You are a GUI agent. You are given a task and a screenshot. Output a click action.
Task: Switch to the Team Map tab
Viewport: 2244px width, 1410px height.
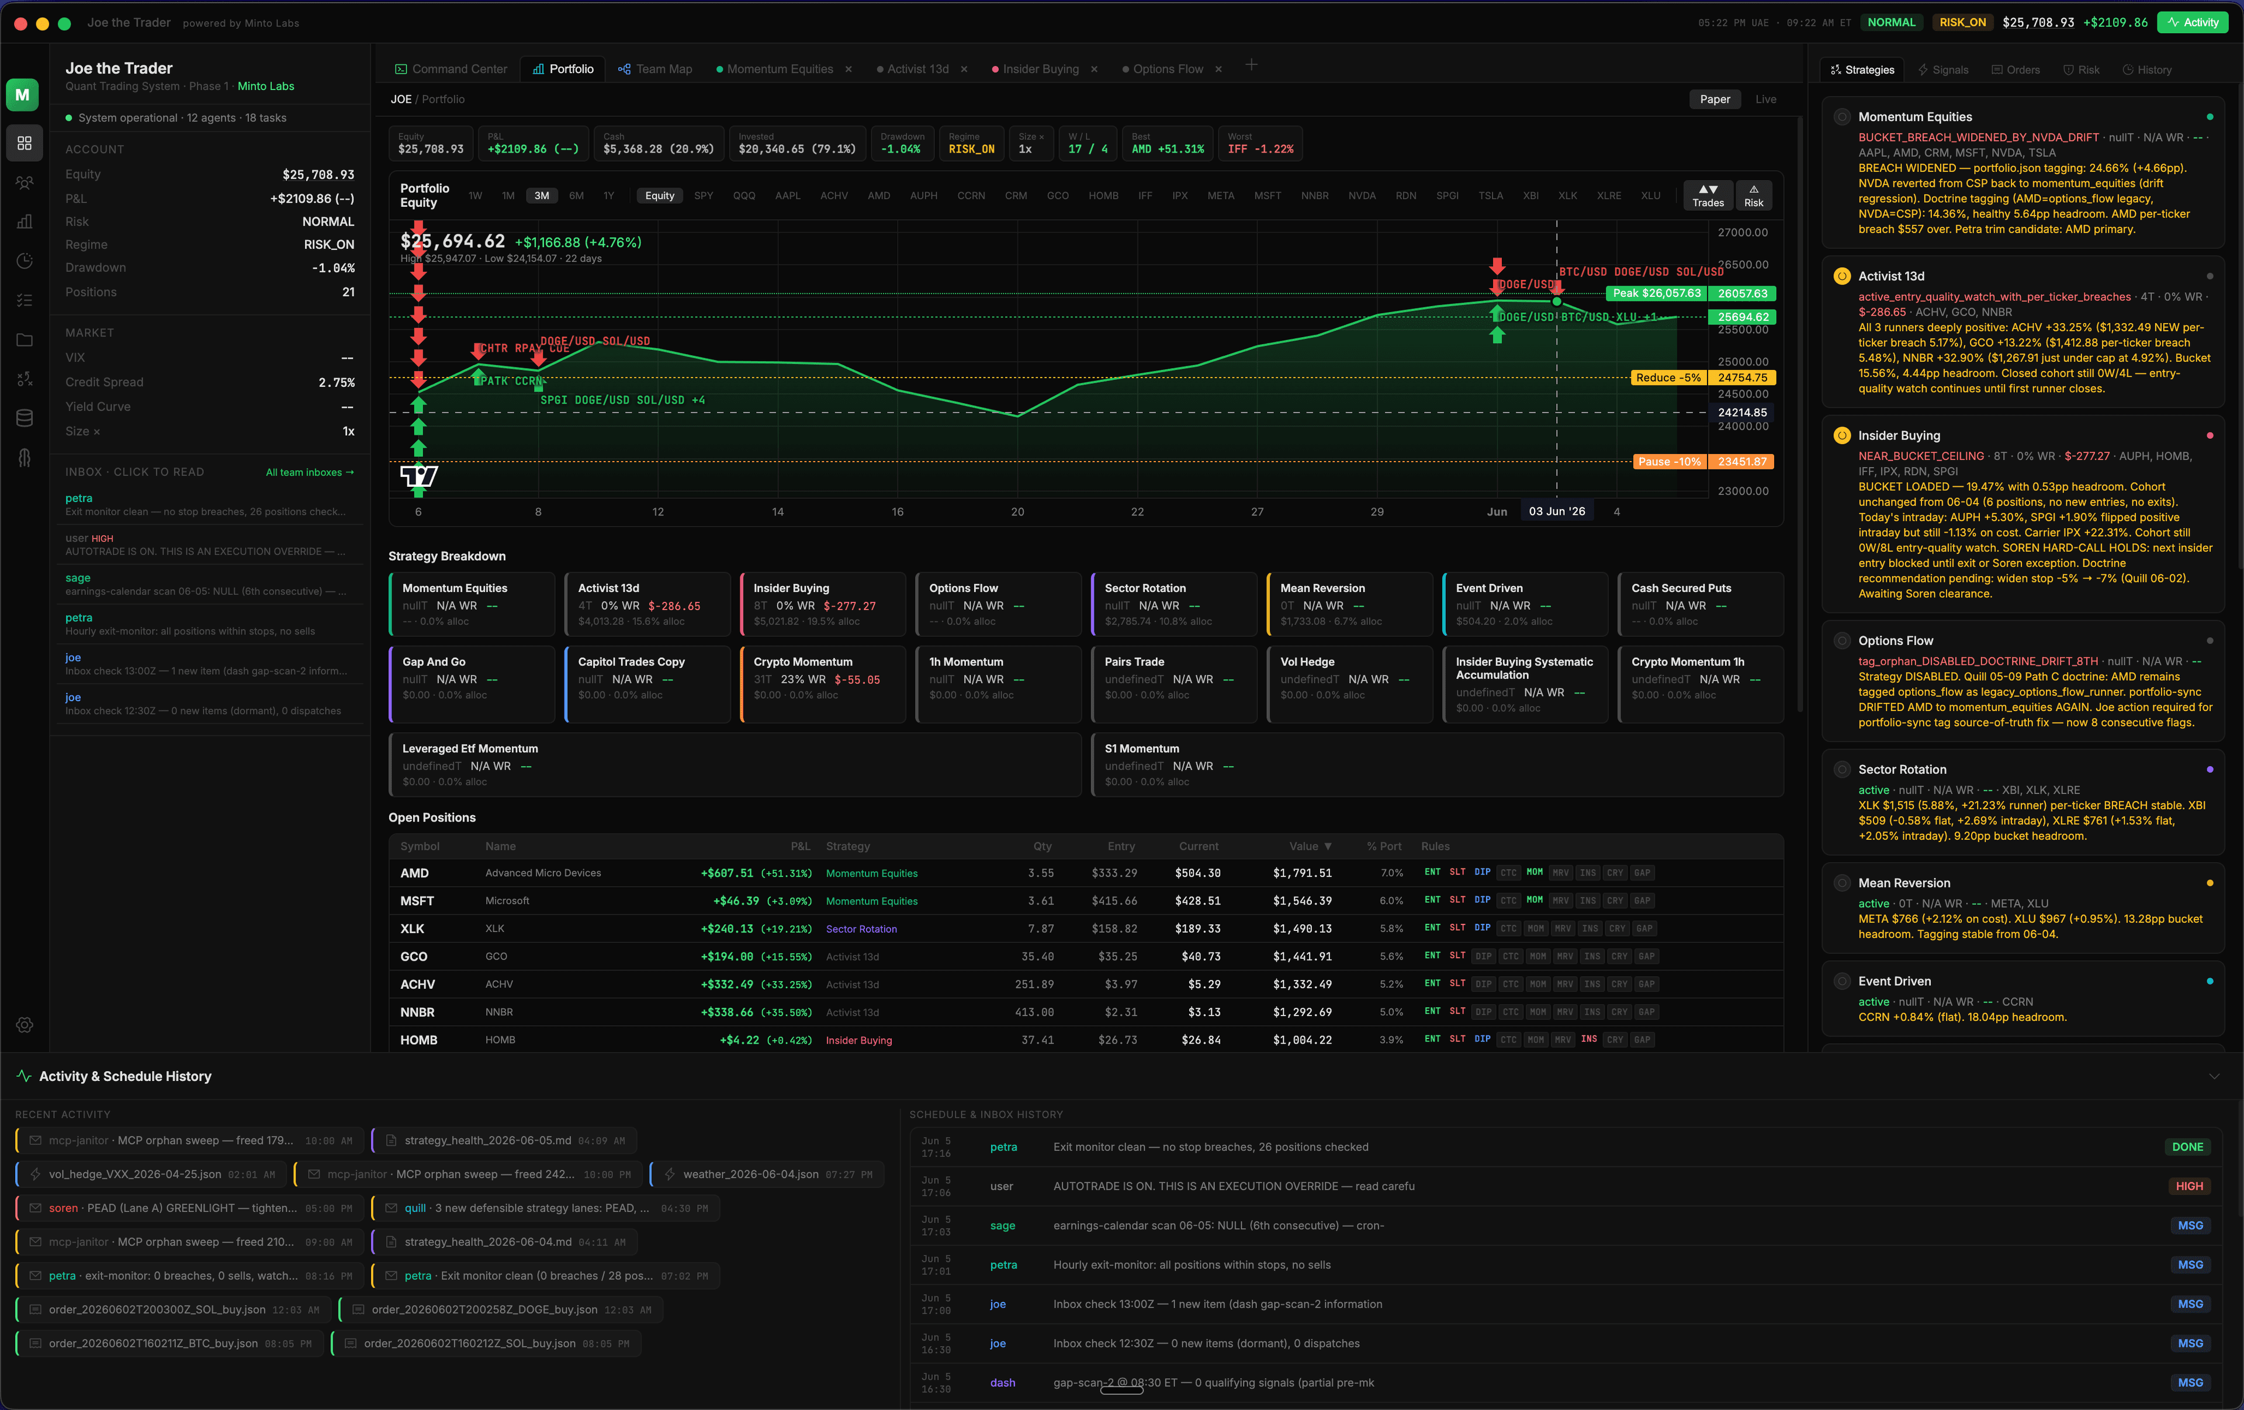(x=655, y=69)
